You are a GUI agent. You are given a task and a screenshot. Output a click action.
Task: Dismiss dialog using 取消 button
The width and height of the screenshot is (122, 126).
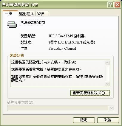[x=108, y=120]
